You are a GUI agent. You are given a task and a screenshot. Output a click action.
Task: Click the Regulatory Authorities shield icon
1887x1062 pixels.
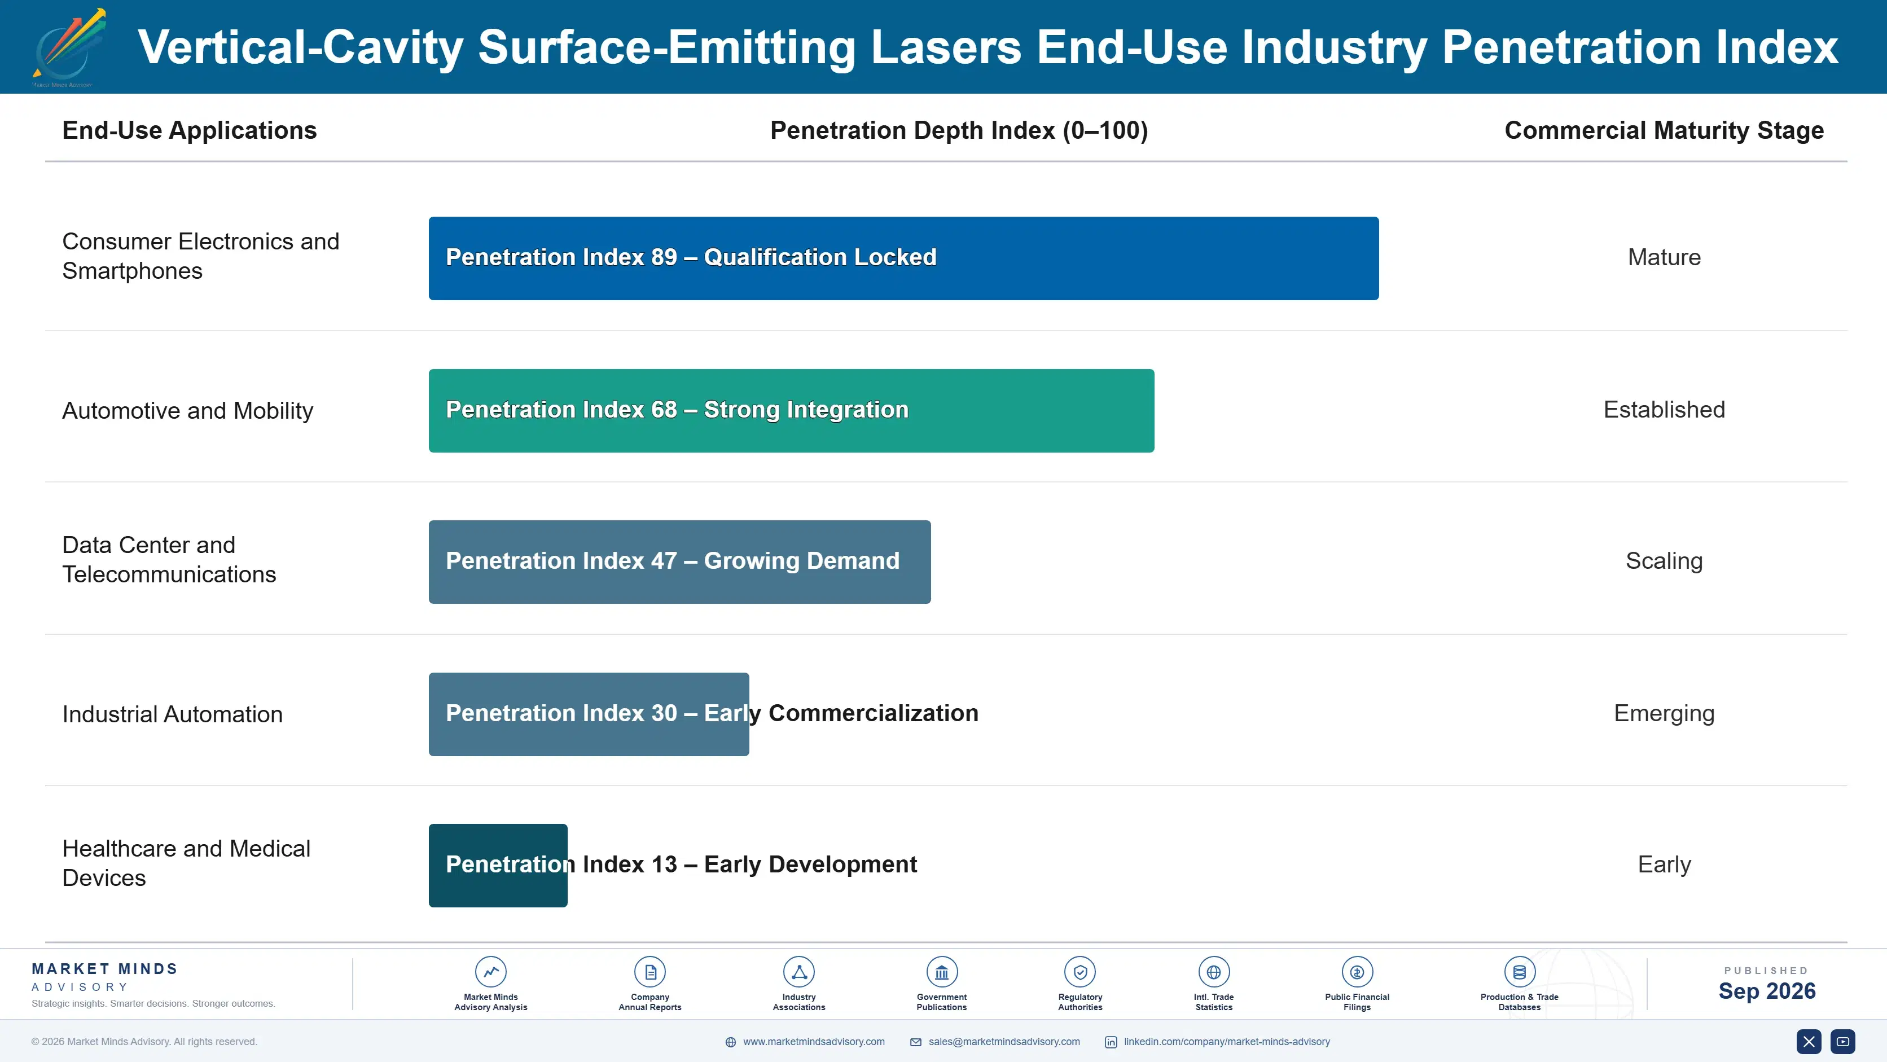[x=1079, y=972]
